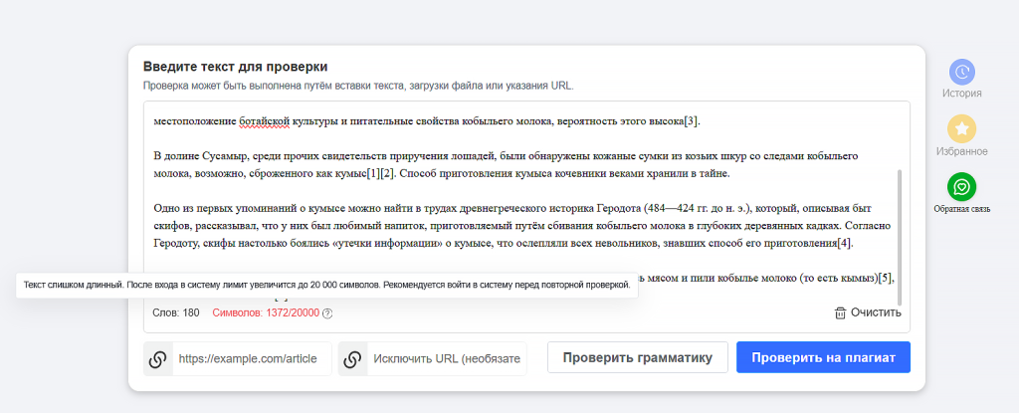Click the text area vertical scrollbar

click(x=900, y=238)
